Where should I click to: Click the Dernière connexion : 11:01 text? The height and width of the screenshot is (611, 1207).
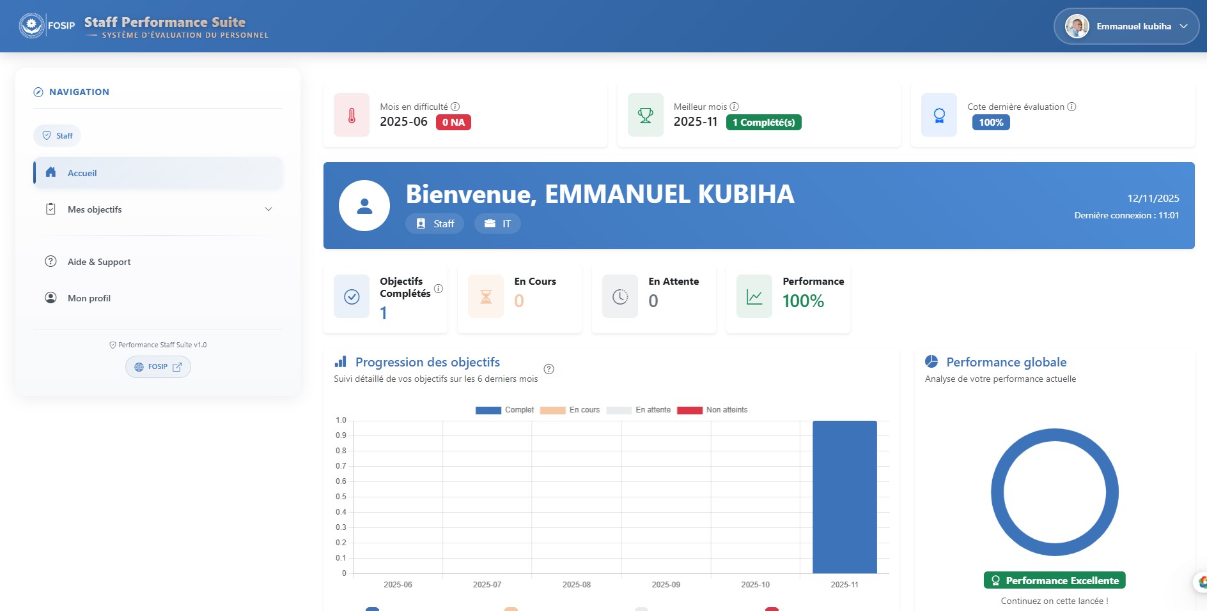click(x=1126, y=215)
